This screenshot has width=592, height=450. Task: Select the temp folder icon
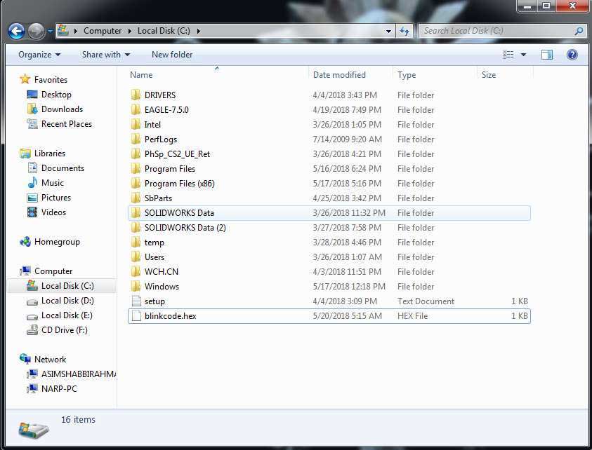pos(136,242)
